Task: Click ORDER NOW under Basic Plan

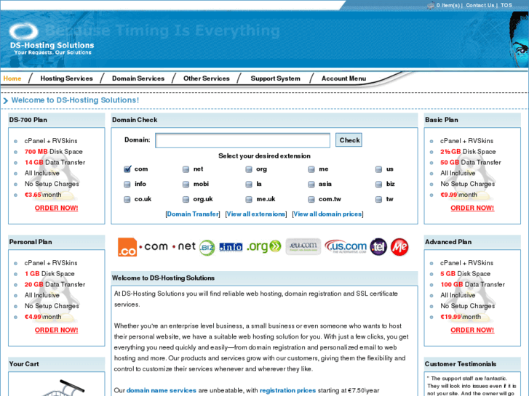Action: coord(472,209)
